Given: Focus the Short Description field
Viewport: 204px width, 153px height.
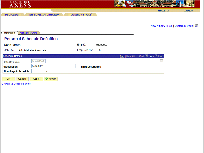Looking at the screenshot, I should click(116, 66).
